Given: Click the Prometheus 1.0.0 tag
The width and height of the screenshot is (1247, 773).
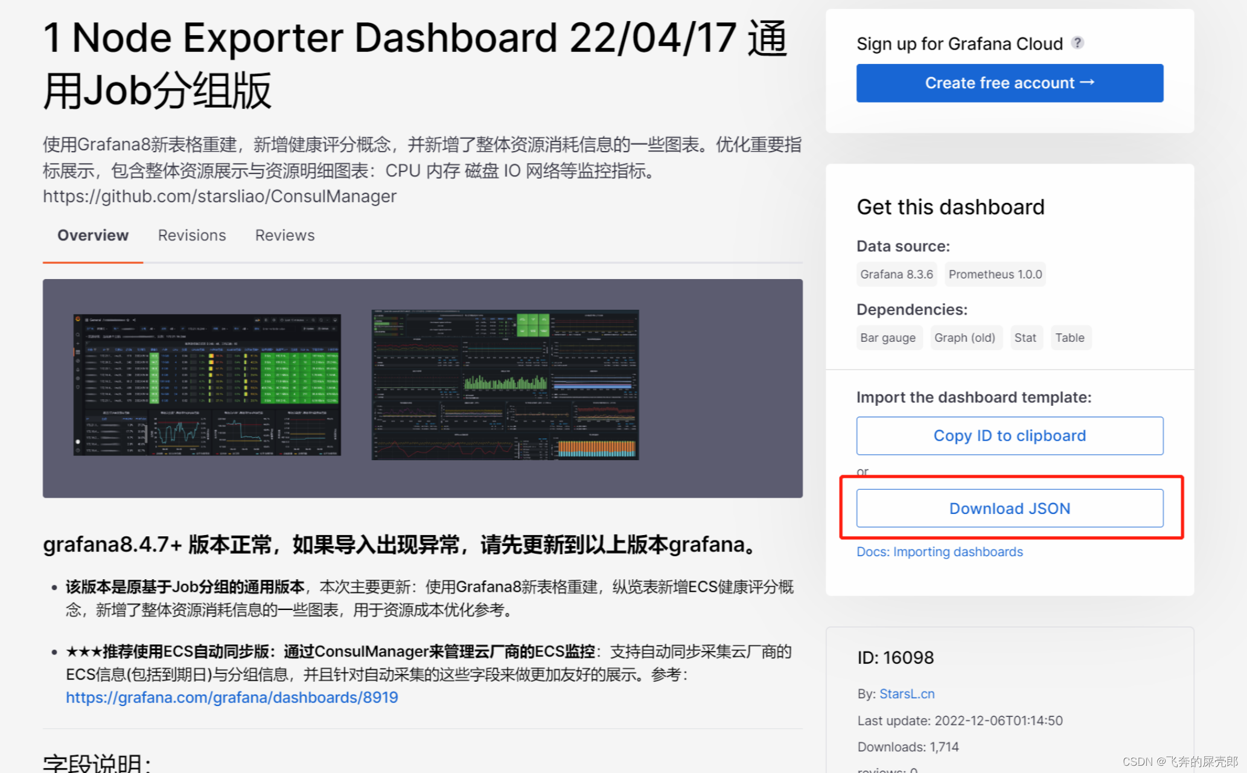Looking at the screenshot, I should [x=995, y=274].
